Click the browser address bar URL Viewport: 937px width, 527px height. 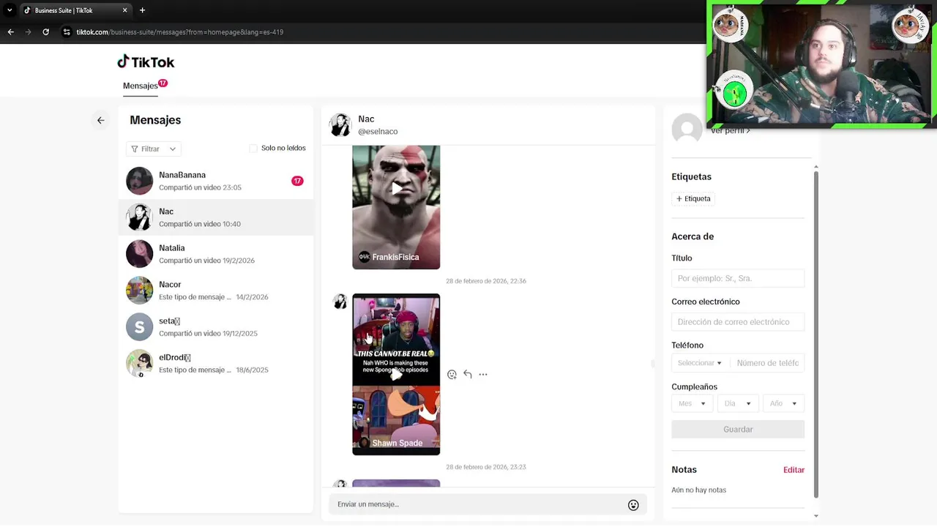click(x=180, y=32)
